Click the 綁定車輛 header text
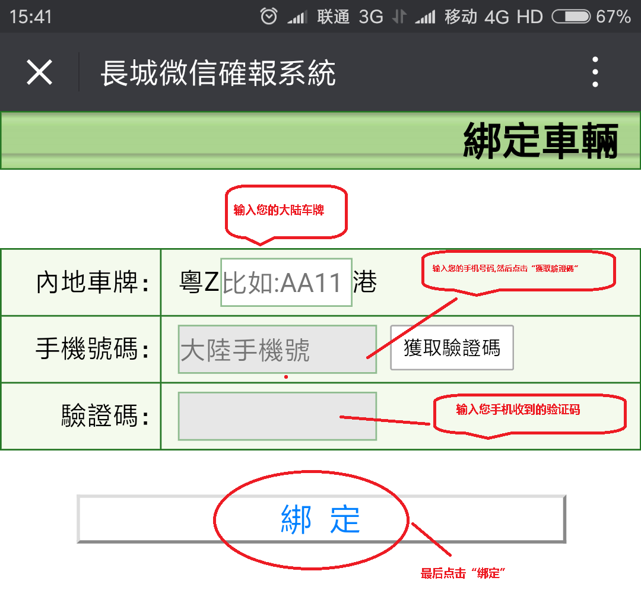The image size is (641, 606). coord(541,141)
